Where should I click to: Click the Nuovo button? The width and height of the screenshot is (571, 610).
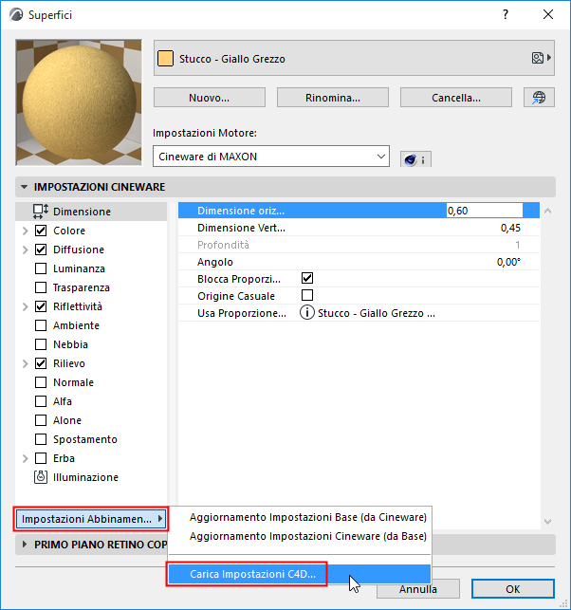point(210,98)
